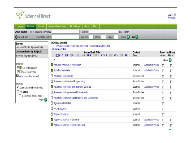Tick Favorites checkbox for AIChE Journal

[163, 109]
